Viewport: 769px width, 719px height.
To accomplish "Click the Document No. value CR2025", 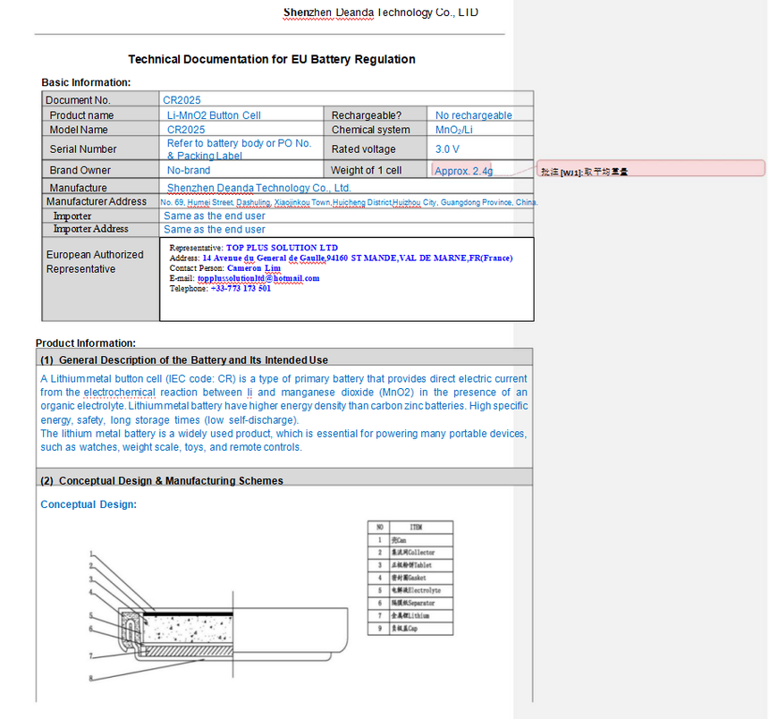I will pyautogui.click(x=182, y=100).
